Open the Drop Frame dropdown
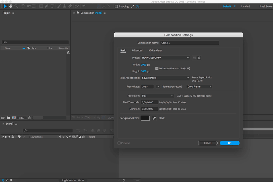This screenshot has height=182, width=273. click(199, 86)
